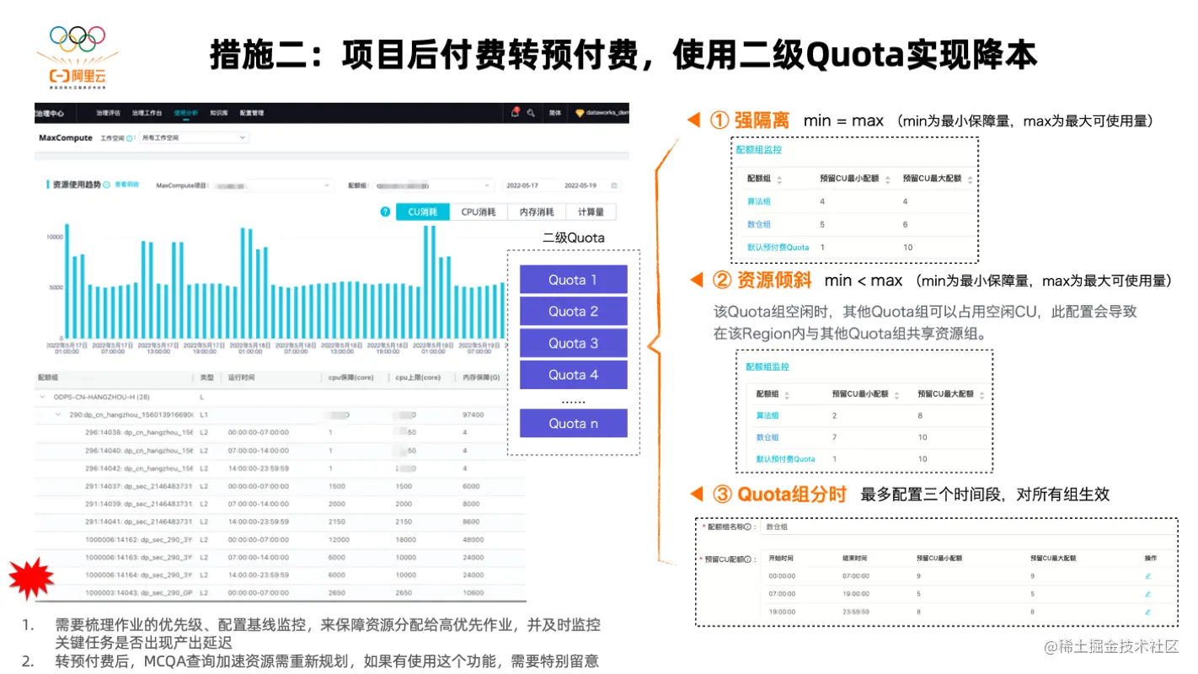This screenshot has width=1198, height=674.
Task: Sort by 预留CU最大配额 in the table with 算法组 2/8
Action: coord(982,394)
